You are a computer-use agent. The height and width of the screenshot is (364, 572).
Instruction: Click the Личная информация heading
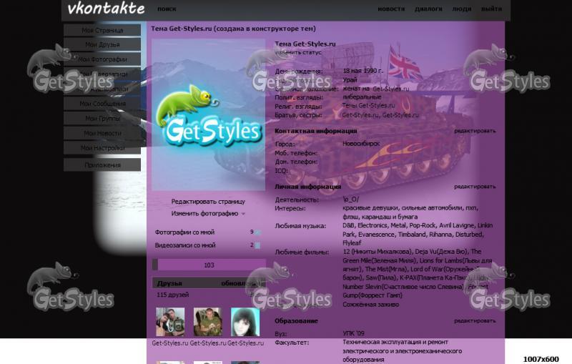[307, 187]
